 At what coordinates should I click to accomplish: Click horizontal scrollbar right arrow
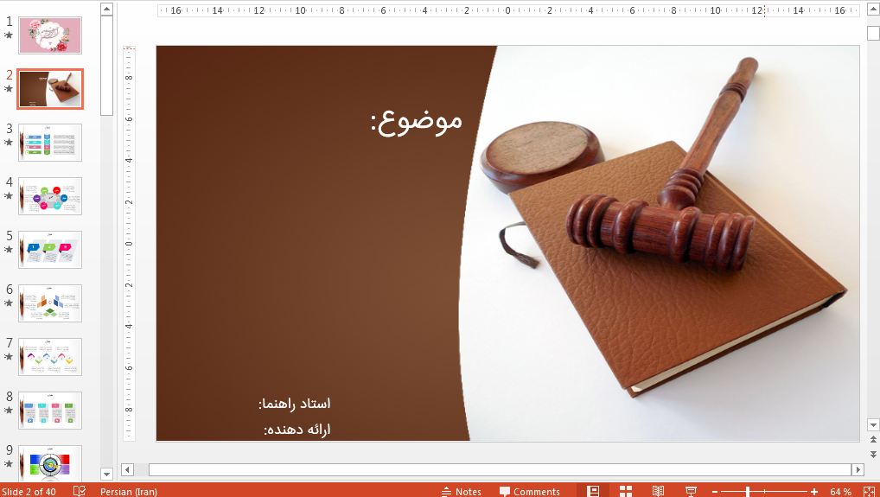(x=858, y=469)
